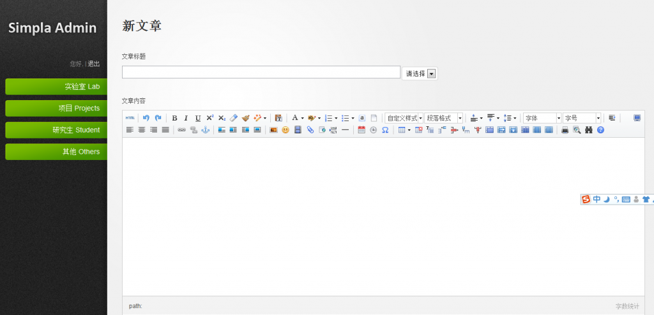Click the insert hyperlink chain icon
Image resolution: width=654 pixels, height=315 pixels.
[x=181, y=130]
